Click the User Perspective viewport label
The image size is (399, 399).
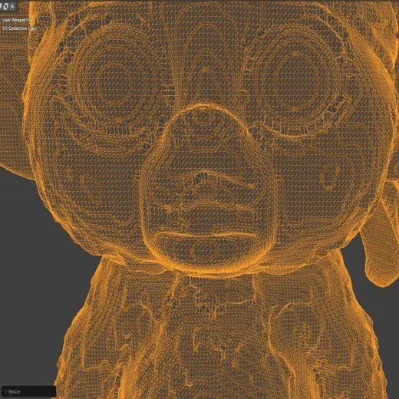18,20
